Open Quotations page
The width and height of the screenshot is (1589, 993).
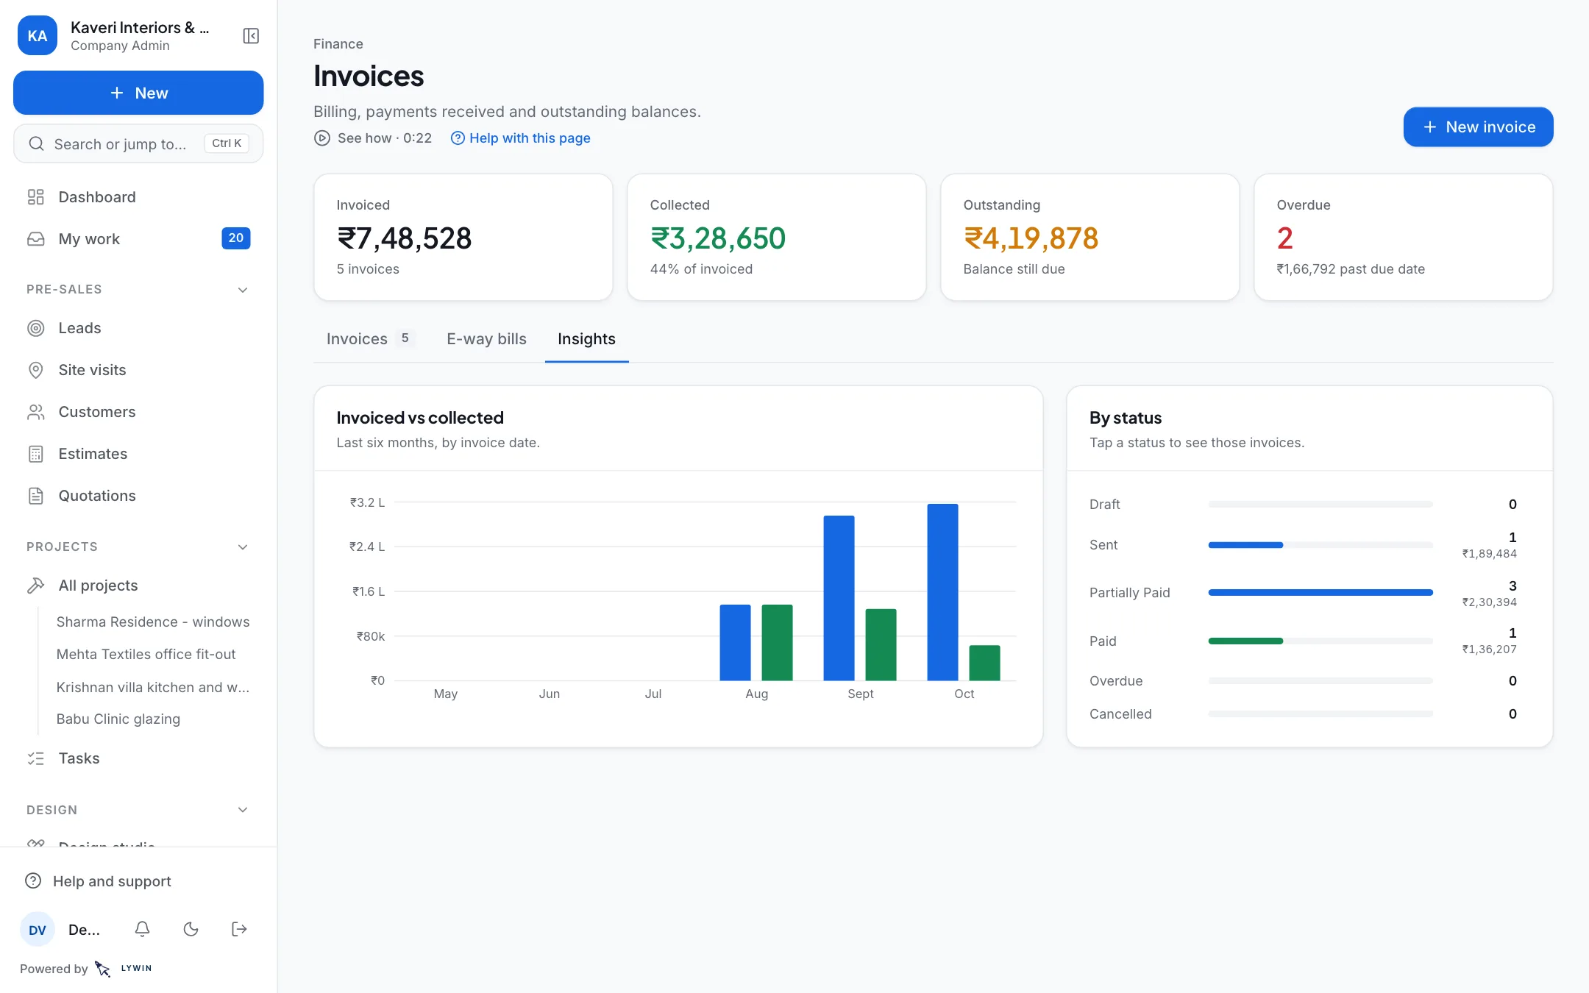click(138, 496)
